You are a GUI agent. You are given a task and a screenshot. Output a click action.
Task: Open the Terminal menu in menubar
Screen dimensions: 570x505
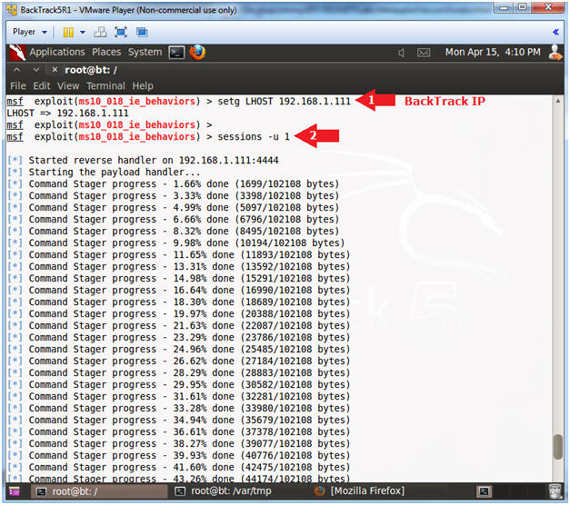105,86
